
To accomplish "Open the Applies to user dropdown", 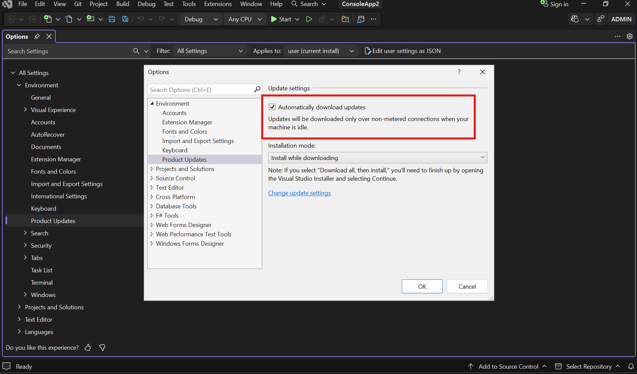I will (x=321, y=51).
